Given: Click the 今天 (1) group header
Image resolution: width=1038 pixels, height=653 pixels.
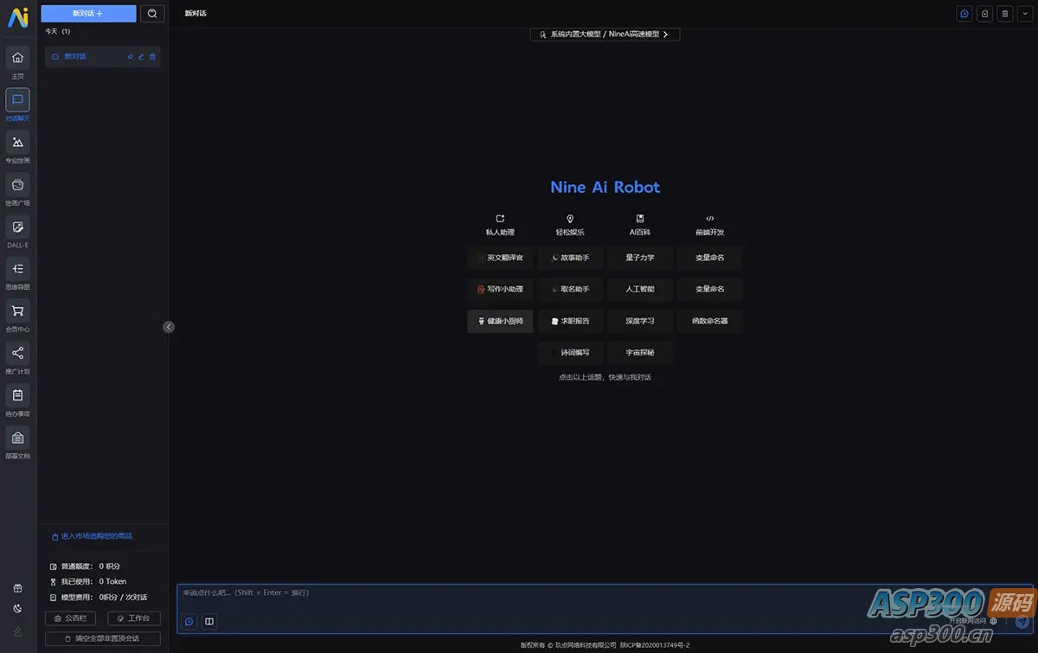Looking at the screenshot, I should coord(58,31).
